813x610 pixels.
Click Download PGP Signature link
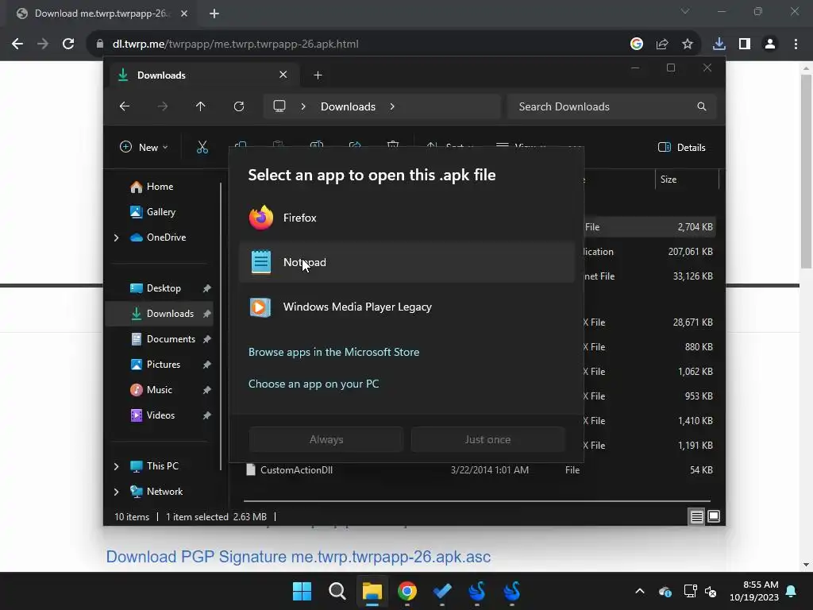tap(299, 557)
